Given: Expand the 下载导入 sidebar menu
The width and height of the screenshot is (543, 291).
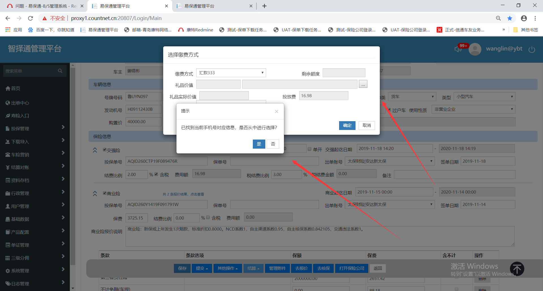Looking at the screenshot, I should (x=35, y=142).
